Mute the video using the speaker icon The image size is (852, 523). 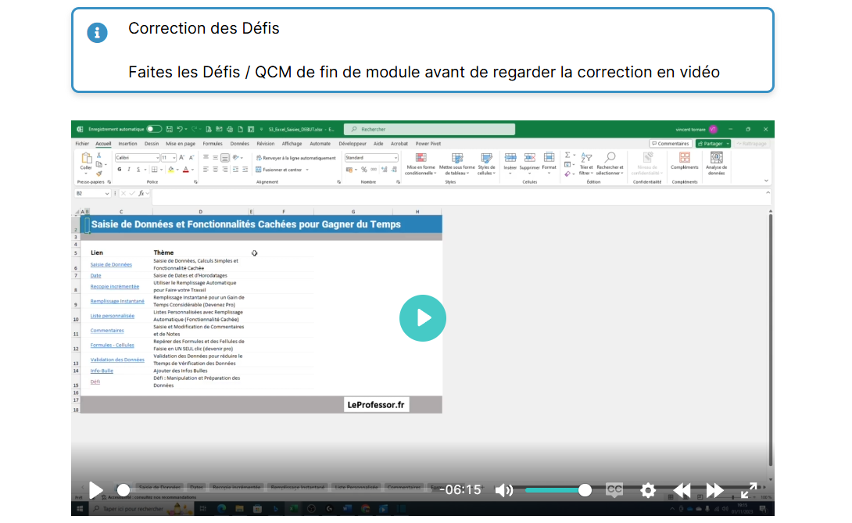(x=504, y=490)
